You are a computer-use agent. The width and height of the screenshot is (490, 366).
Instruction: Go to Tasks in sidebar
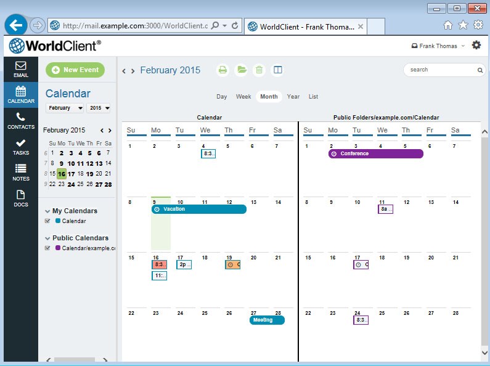[x=21, y=147]
